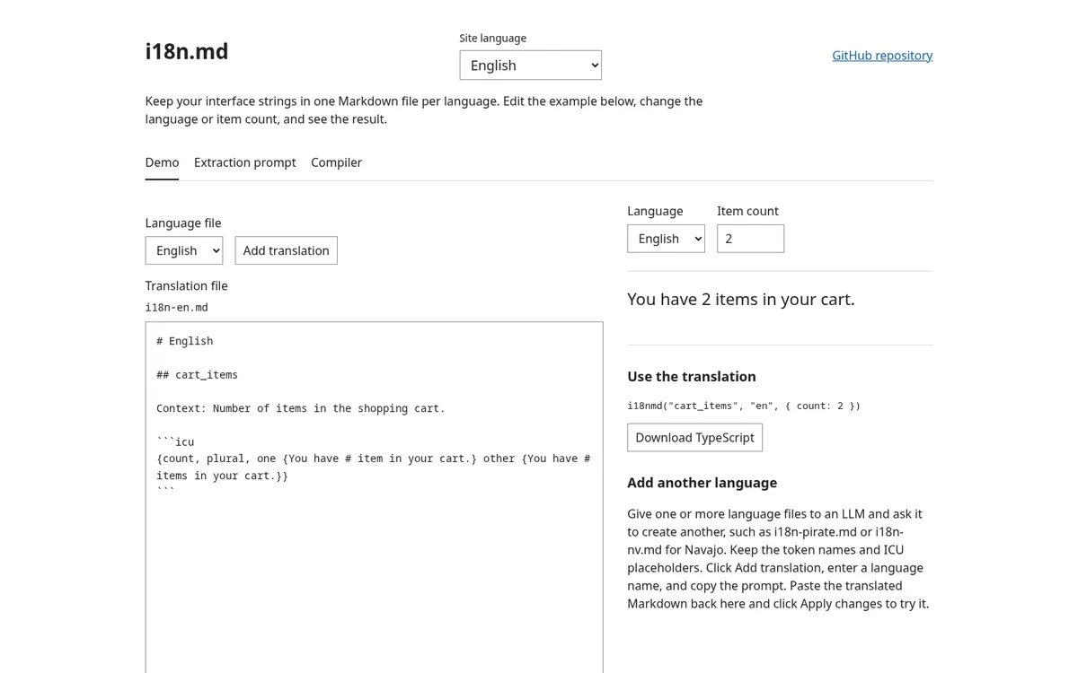Click the "Item count" label
This screenshot has height=673, width=1078.
pos(747,211)
